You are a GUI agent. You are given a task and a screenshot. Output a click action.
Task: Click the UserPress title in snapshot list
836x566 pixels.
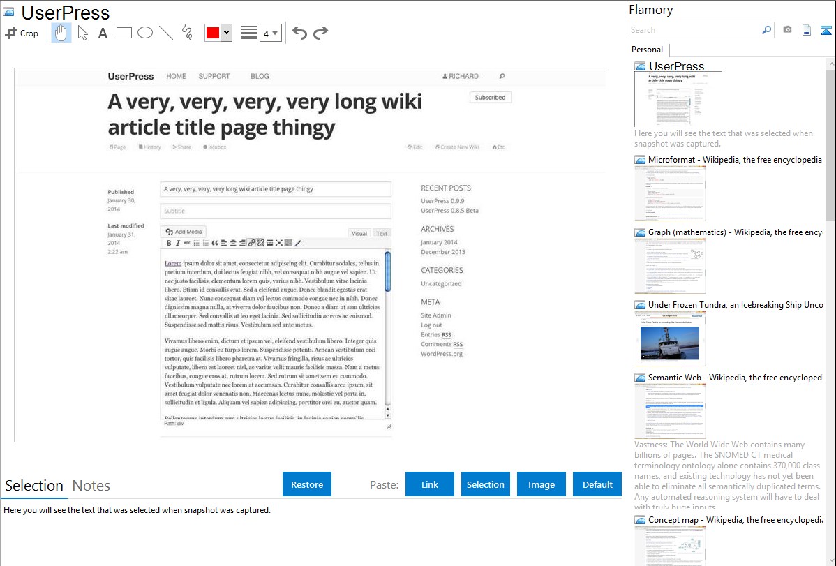(676, 66)
